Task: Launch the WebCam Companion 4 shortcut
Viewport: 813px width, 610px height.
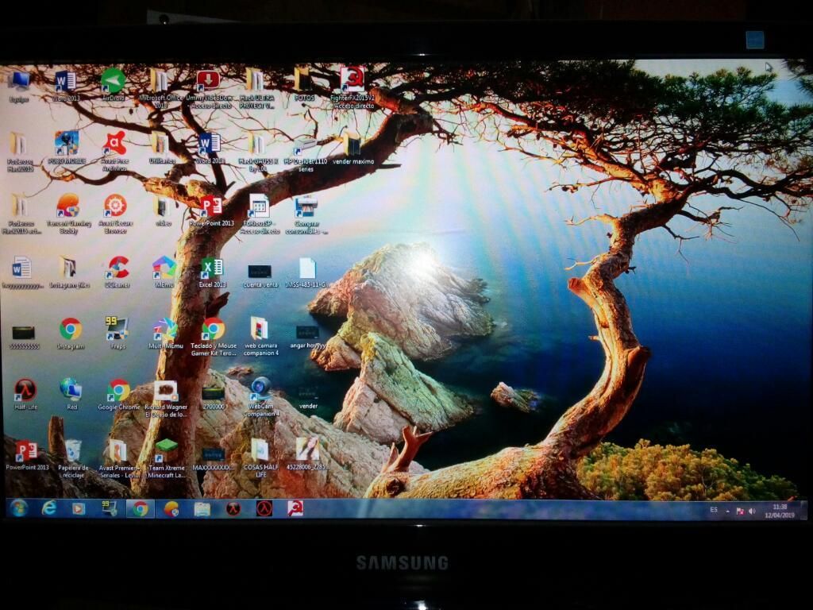Action: coord(261,397)
